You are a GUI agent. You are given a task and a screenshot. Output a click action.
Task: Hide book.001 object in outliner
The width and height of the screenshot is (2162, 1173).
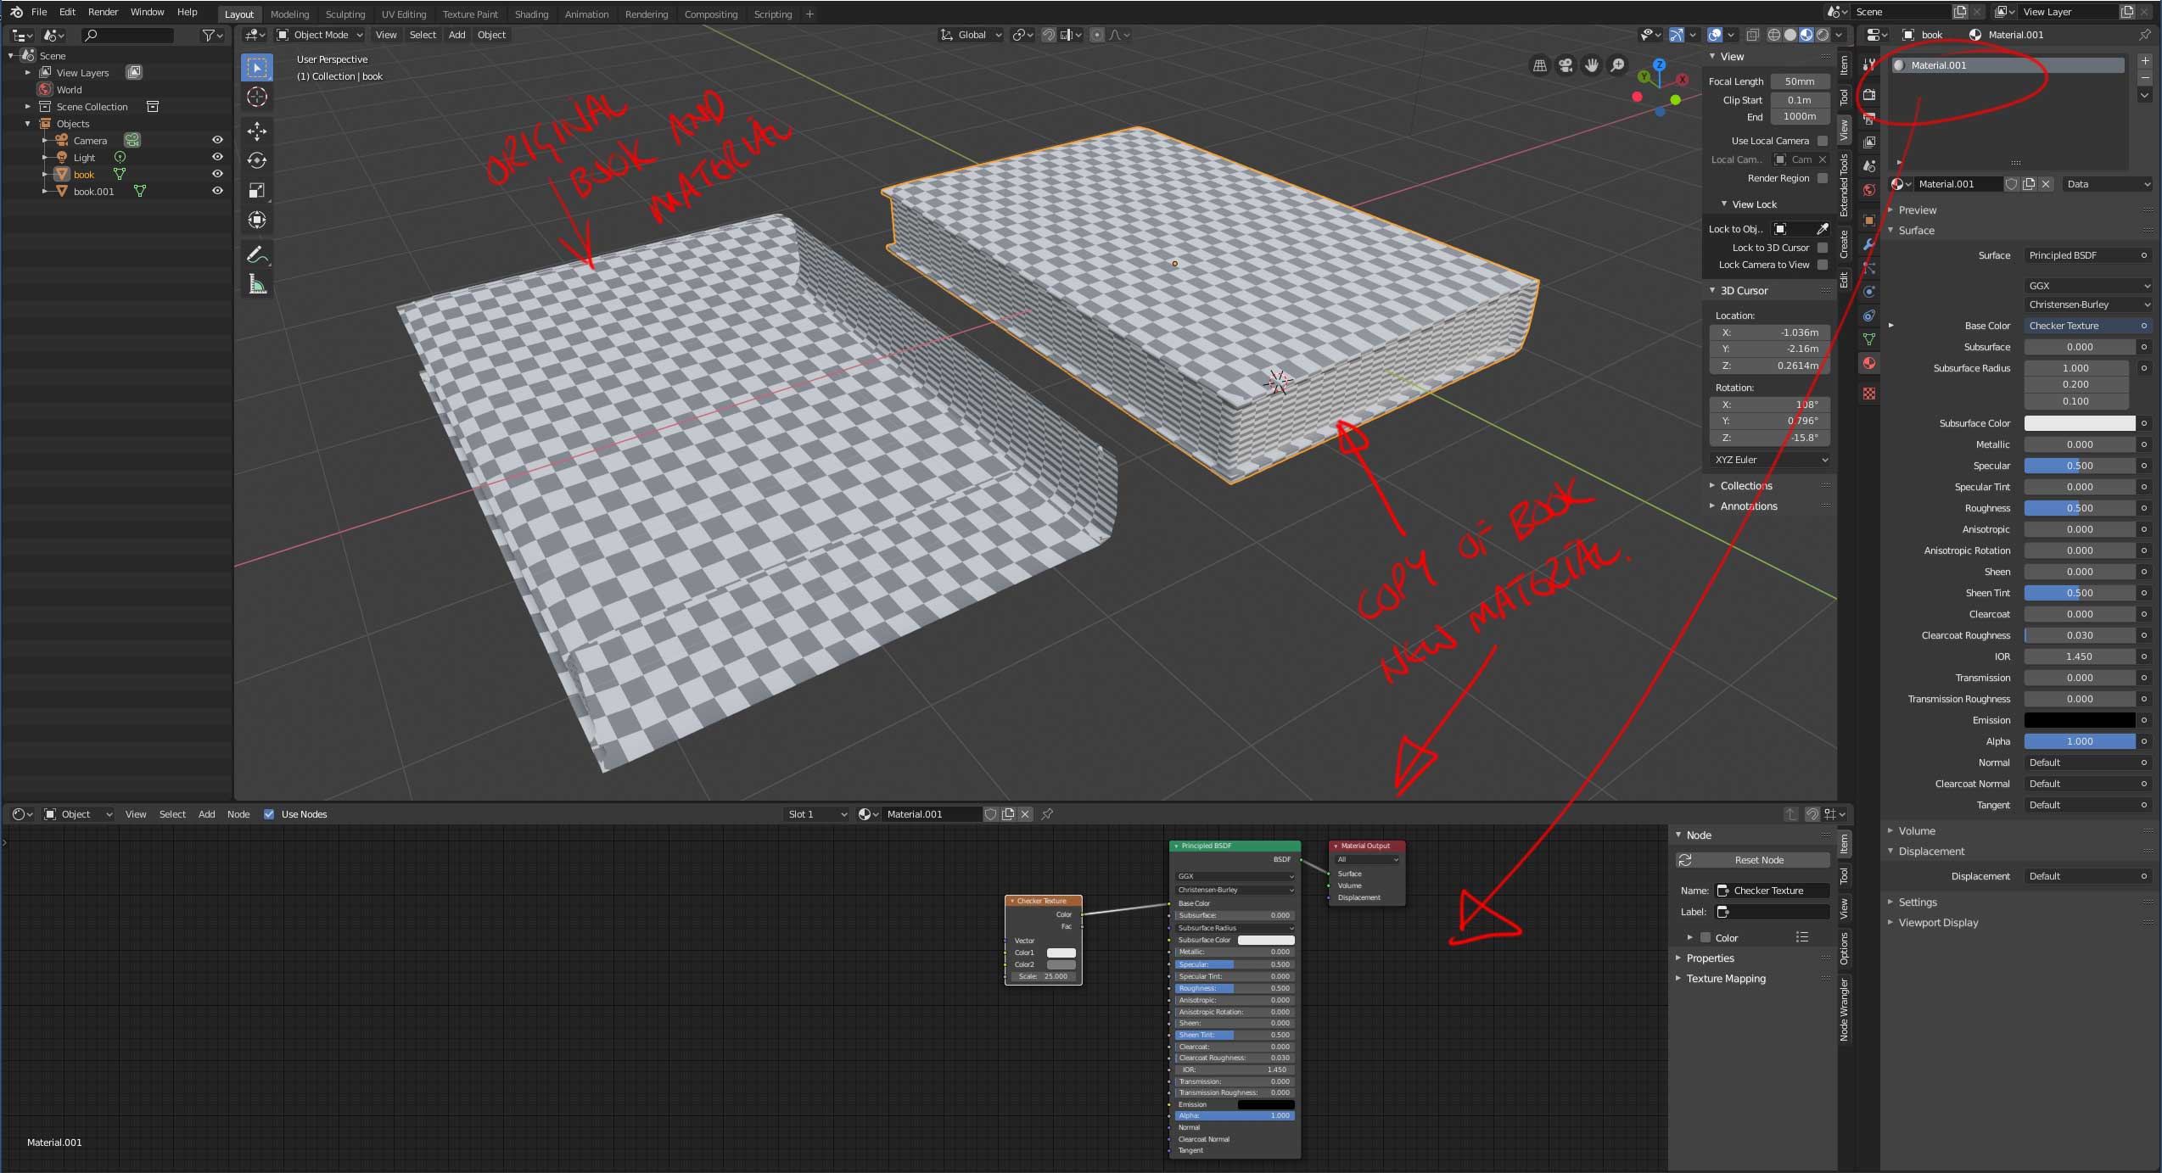217,191
